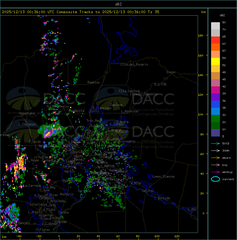Viewport: 237px width, 240px height.
Task: Select the purple 39 dBZ legend swatch
Action: 215,97
